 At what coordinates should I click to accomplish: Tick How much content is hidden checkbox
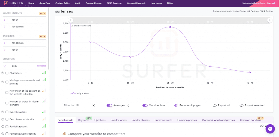(7, 92)
